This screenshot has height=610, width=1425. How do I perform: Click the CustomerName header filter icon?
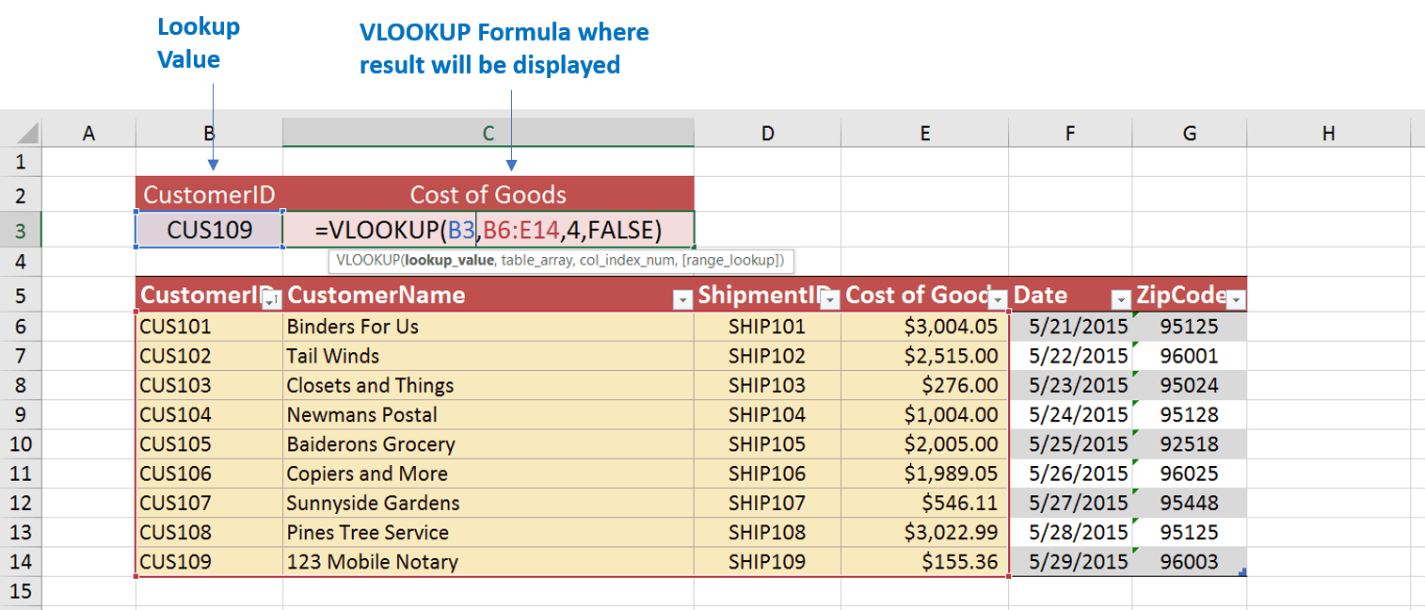tap(684, 298)
